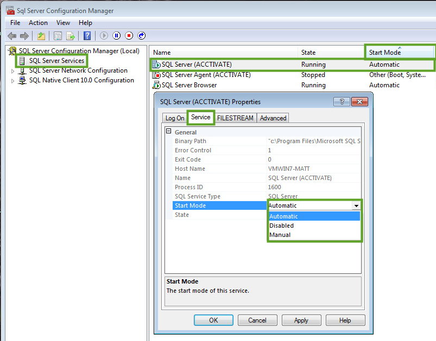Click the blue Help question mark toolbar icon
Viewport: 436px width, 341px height.
(87, 36)
